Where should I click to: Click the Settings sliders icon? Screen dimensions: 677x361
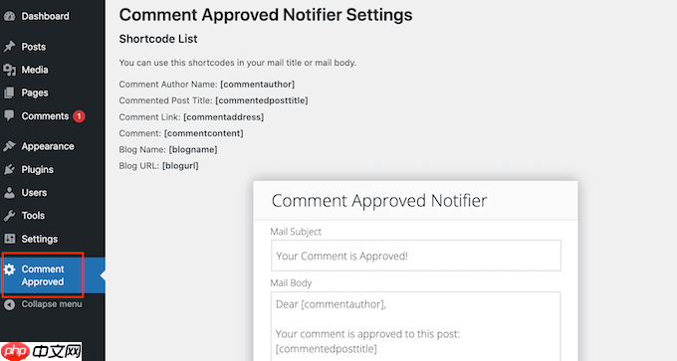[x=9, y=239]
